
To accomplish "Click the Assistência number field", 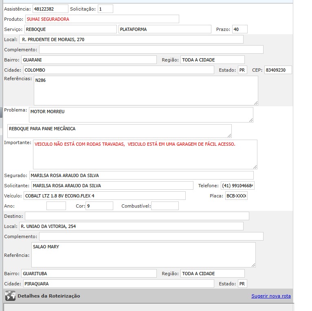I will tap(50, 9).
